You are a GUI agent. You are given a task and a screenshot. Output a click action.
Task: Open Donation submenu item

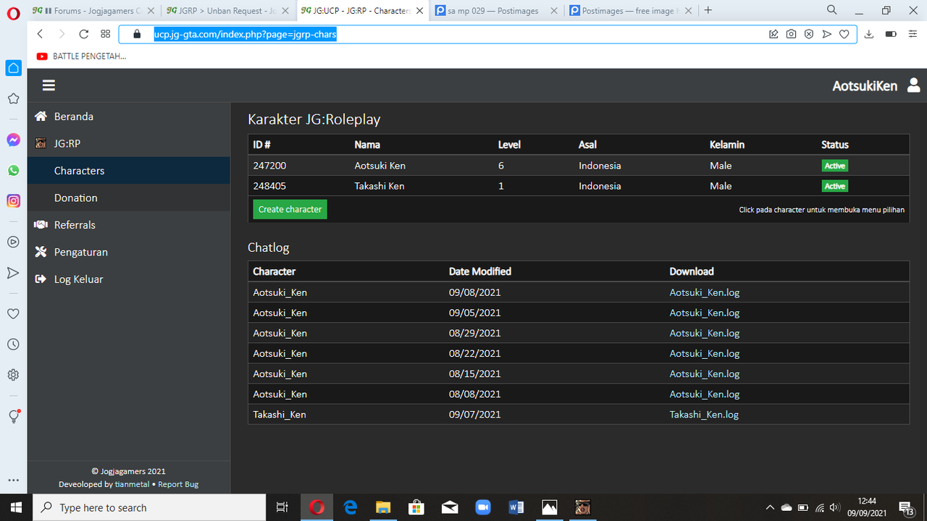click(x=128, y=198)
